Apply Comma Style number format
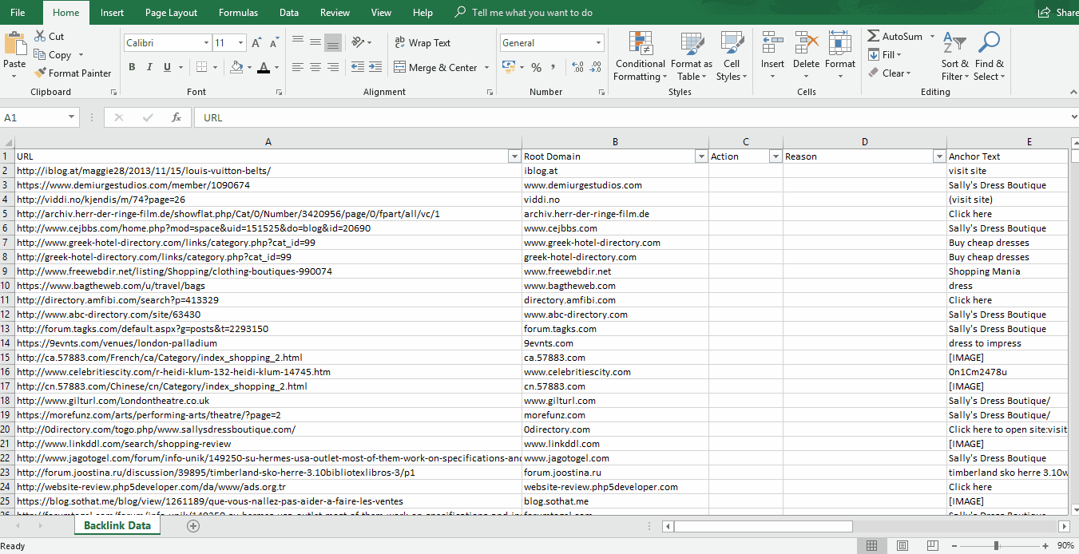The width and height of the screenshot is (1079, 554). [x=553, y=68]
